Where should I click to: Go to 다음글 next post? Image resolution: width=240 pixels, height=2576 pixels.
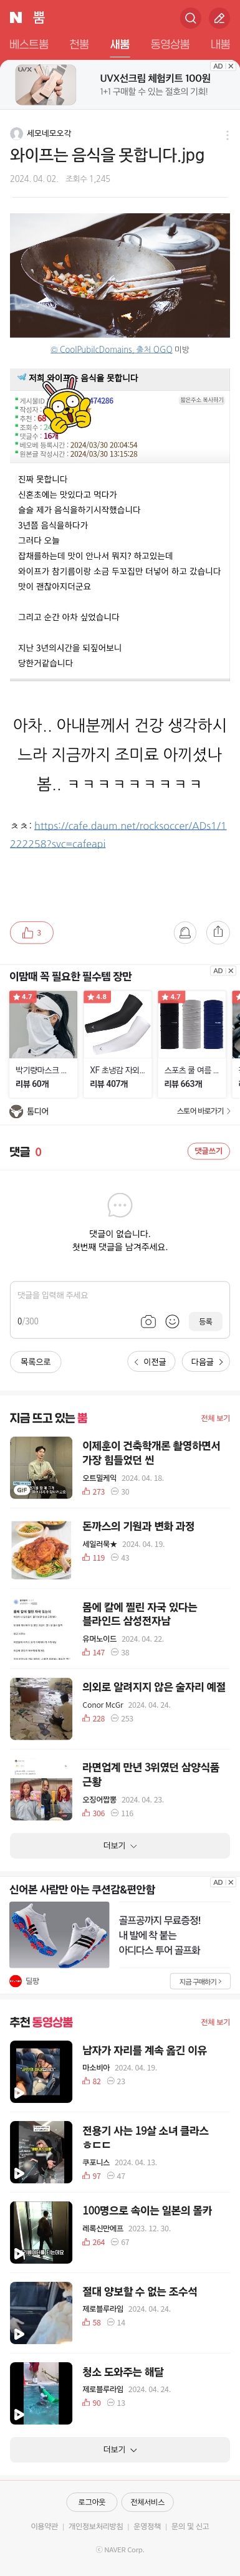pos(207,1361)
